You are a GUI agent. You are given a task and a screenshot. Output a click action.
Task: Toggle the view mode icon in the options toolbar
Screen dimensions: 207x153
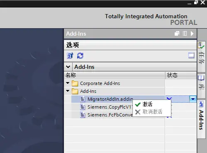pyautogui.click(x=191, y=56)
